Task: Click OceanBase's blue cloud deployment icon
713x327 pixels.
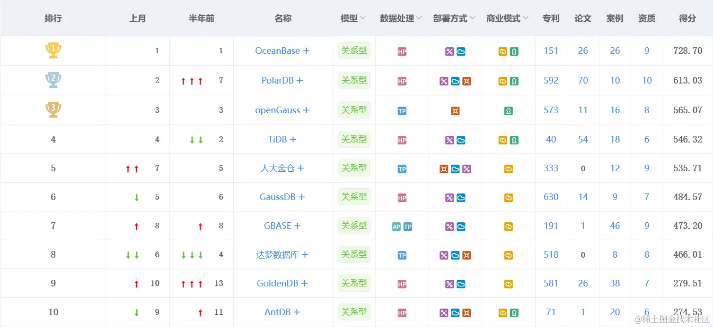Action: point(461,52)
